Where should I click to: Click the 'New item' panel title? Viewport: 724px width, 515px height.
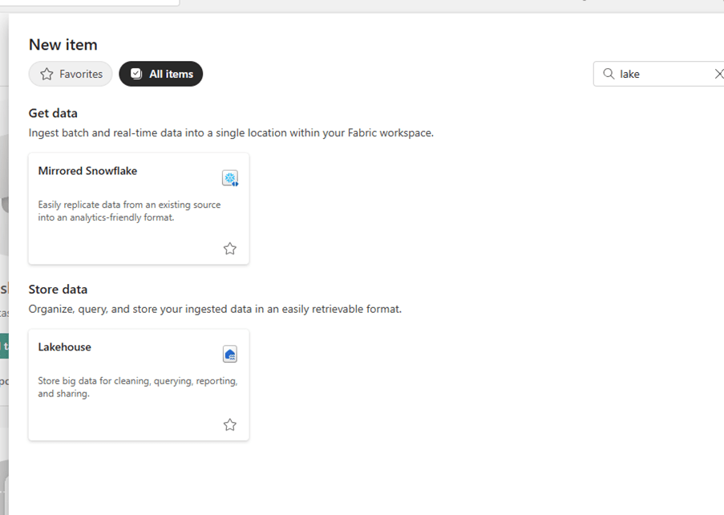pyautogui.click(x=63, y=45)
